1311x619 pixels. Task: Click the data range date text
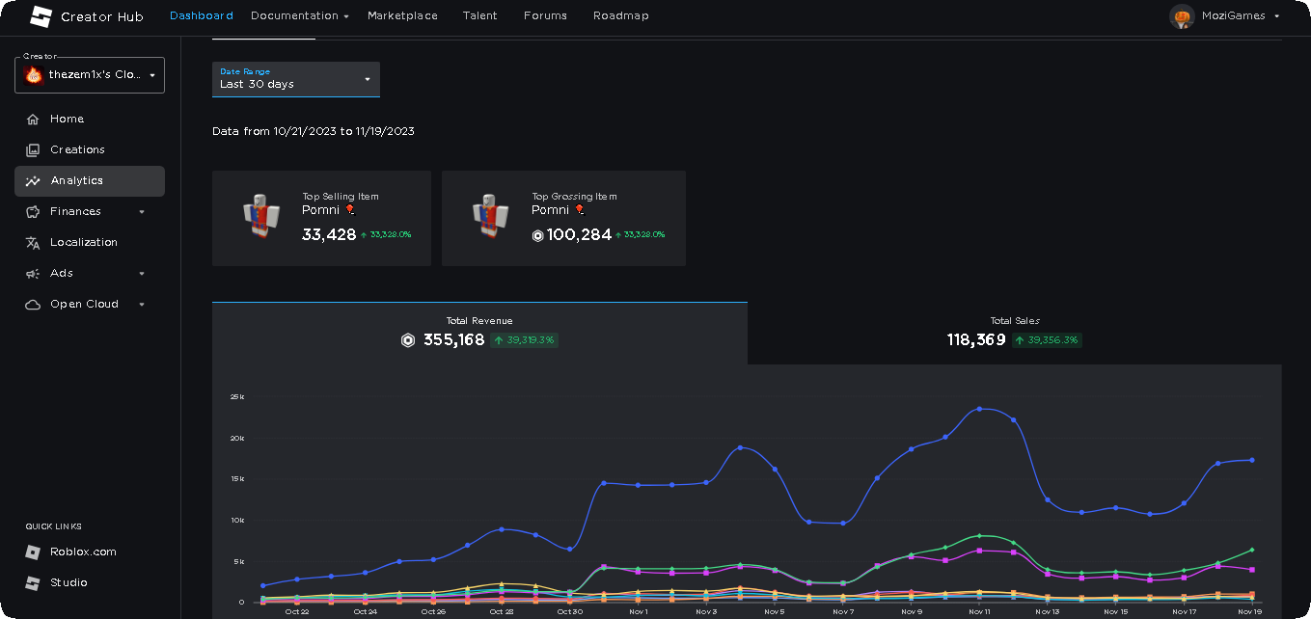coord(314,131)
